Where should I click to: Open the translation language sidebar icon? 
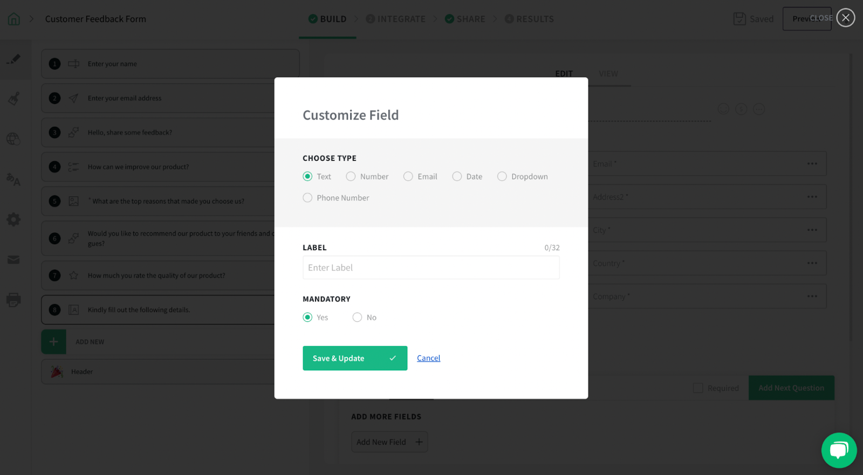click(x=13, y=179)
